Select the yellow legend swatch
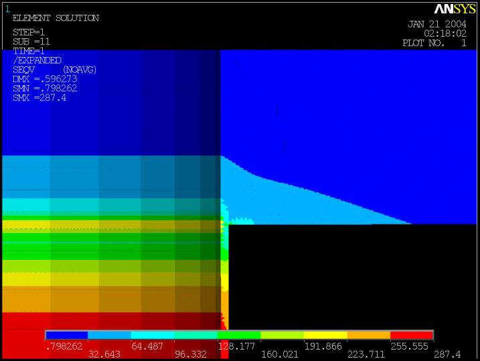 pos(325,336)
